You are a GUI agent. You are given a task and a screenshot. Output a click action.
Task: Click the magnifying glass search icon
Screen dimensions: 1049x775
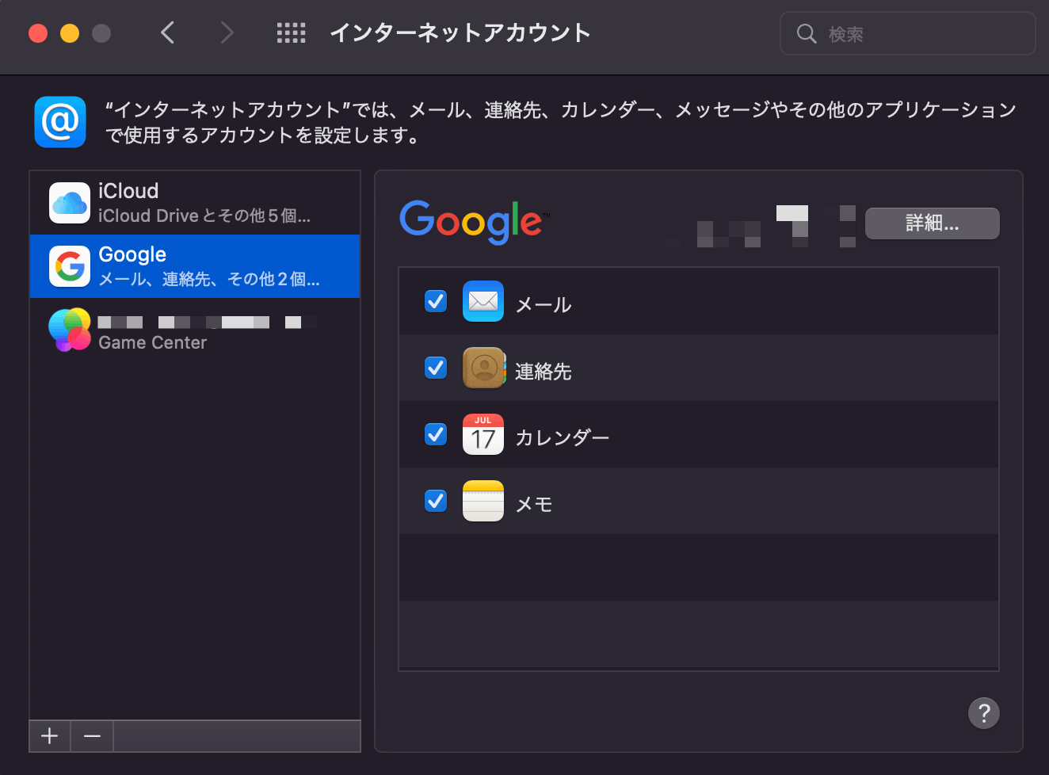tap(807, 33)
